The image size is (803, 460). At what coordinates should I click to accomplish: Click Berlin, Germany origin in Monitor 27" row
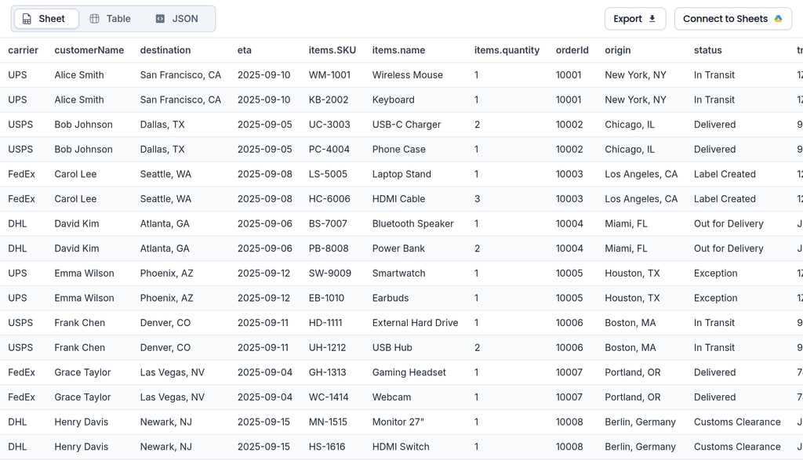tap(640, 422)
